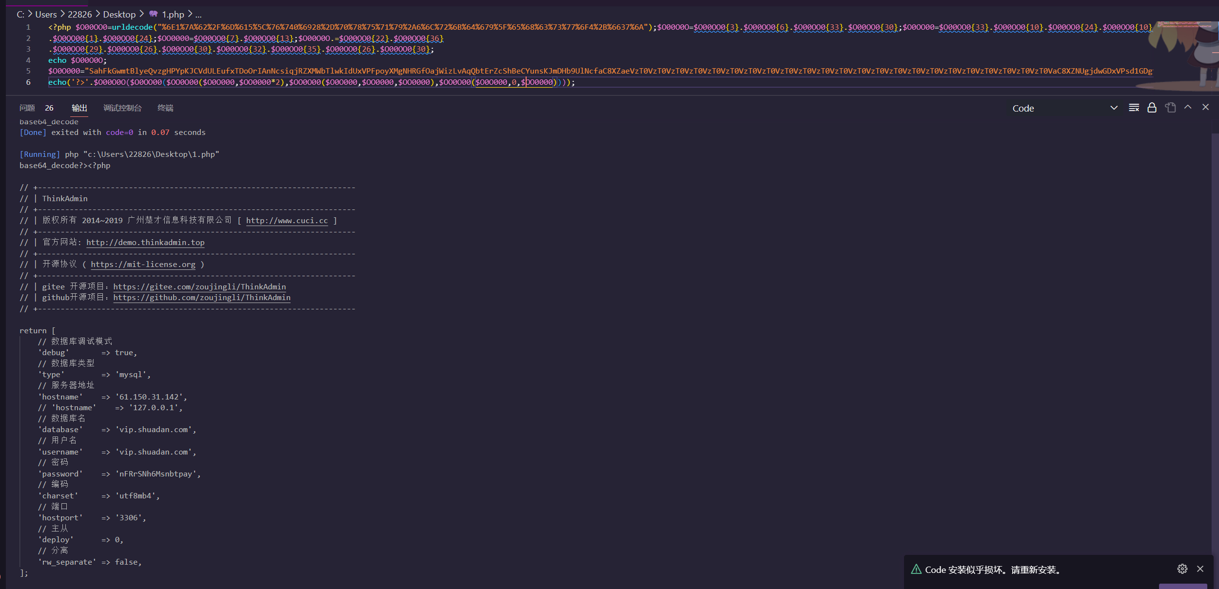Click the editor minimap preview
The height and width of the screenshot is (589, 1219).
(x=1185, y=25)
